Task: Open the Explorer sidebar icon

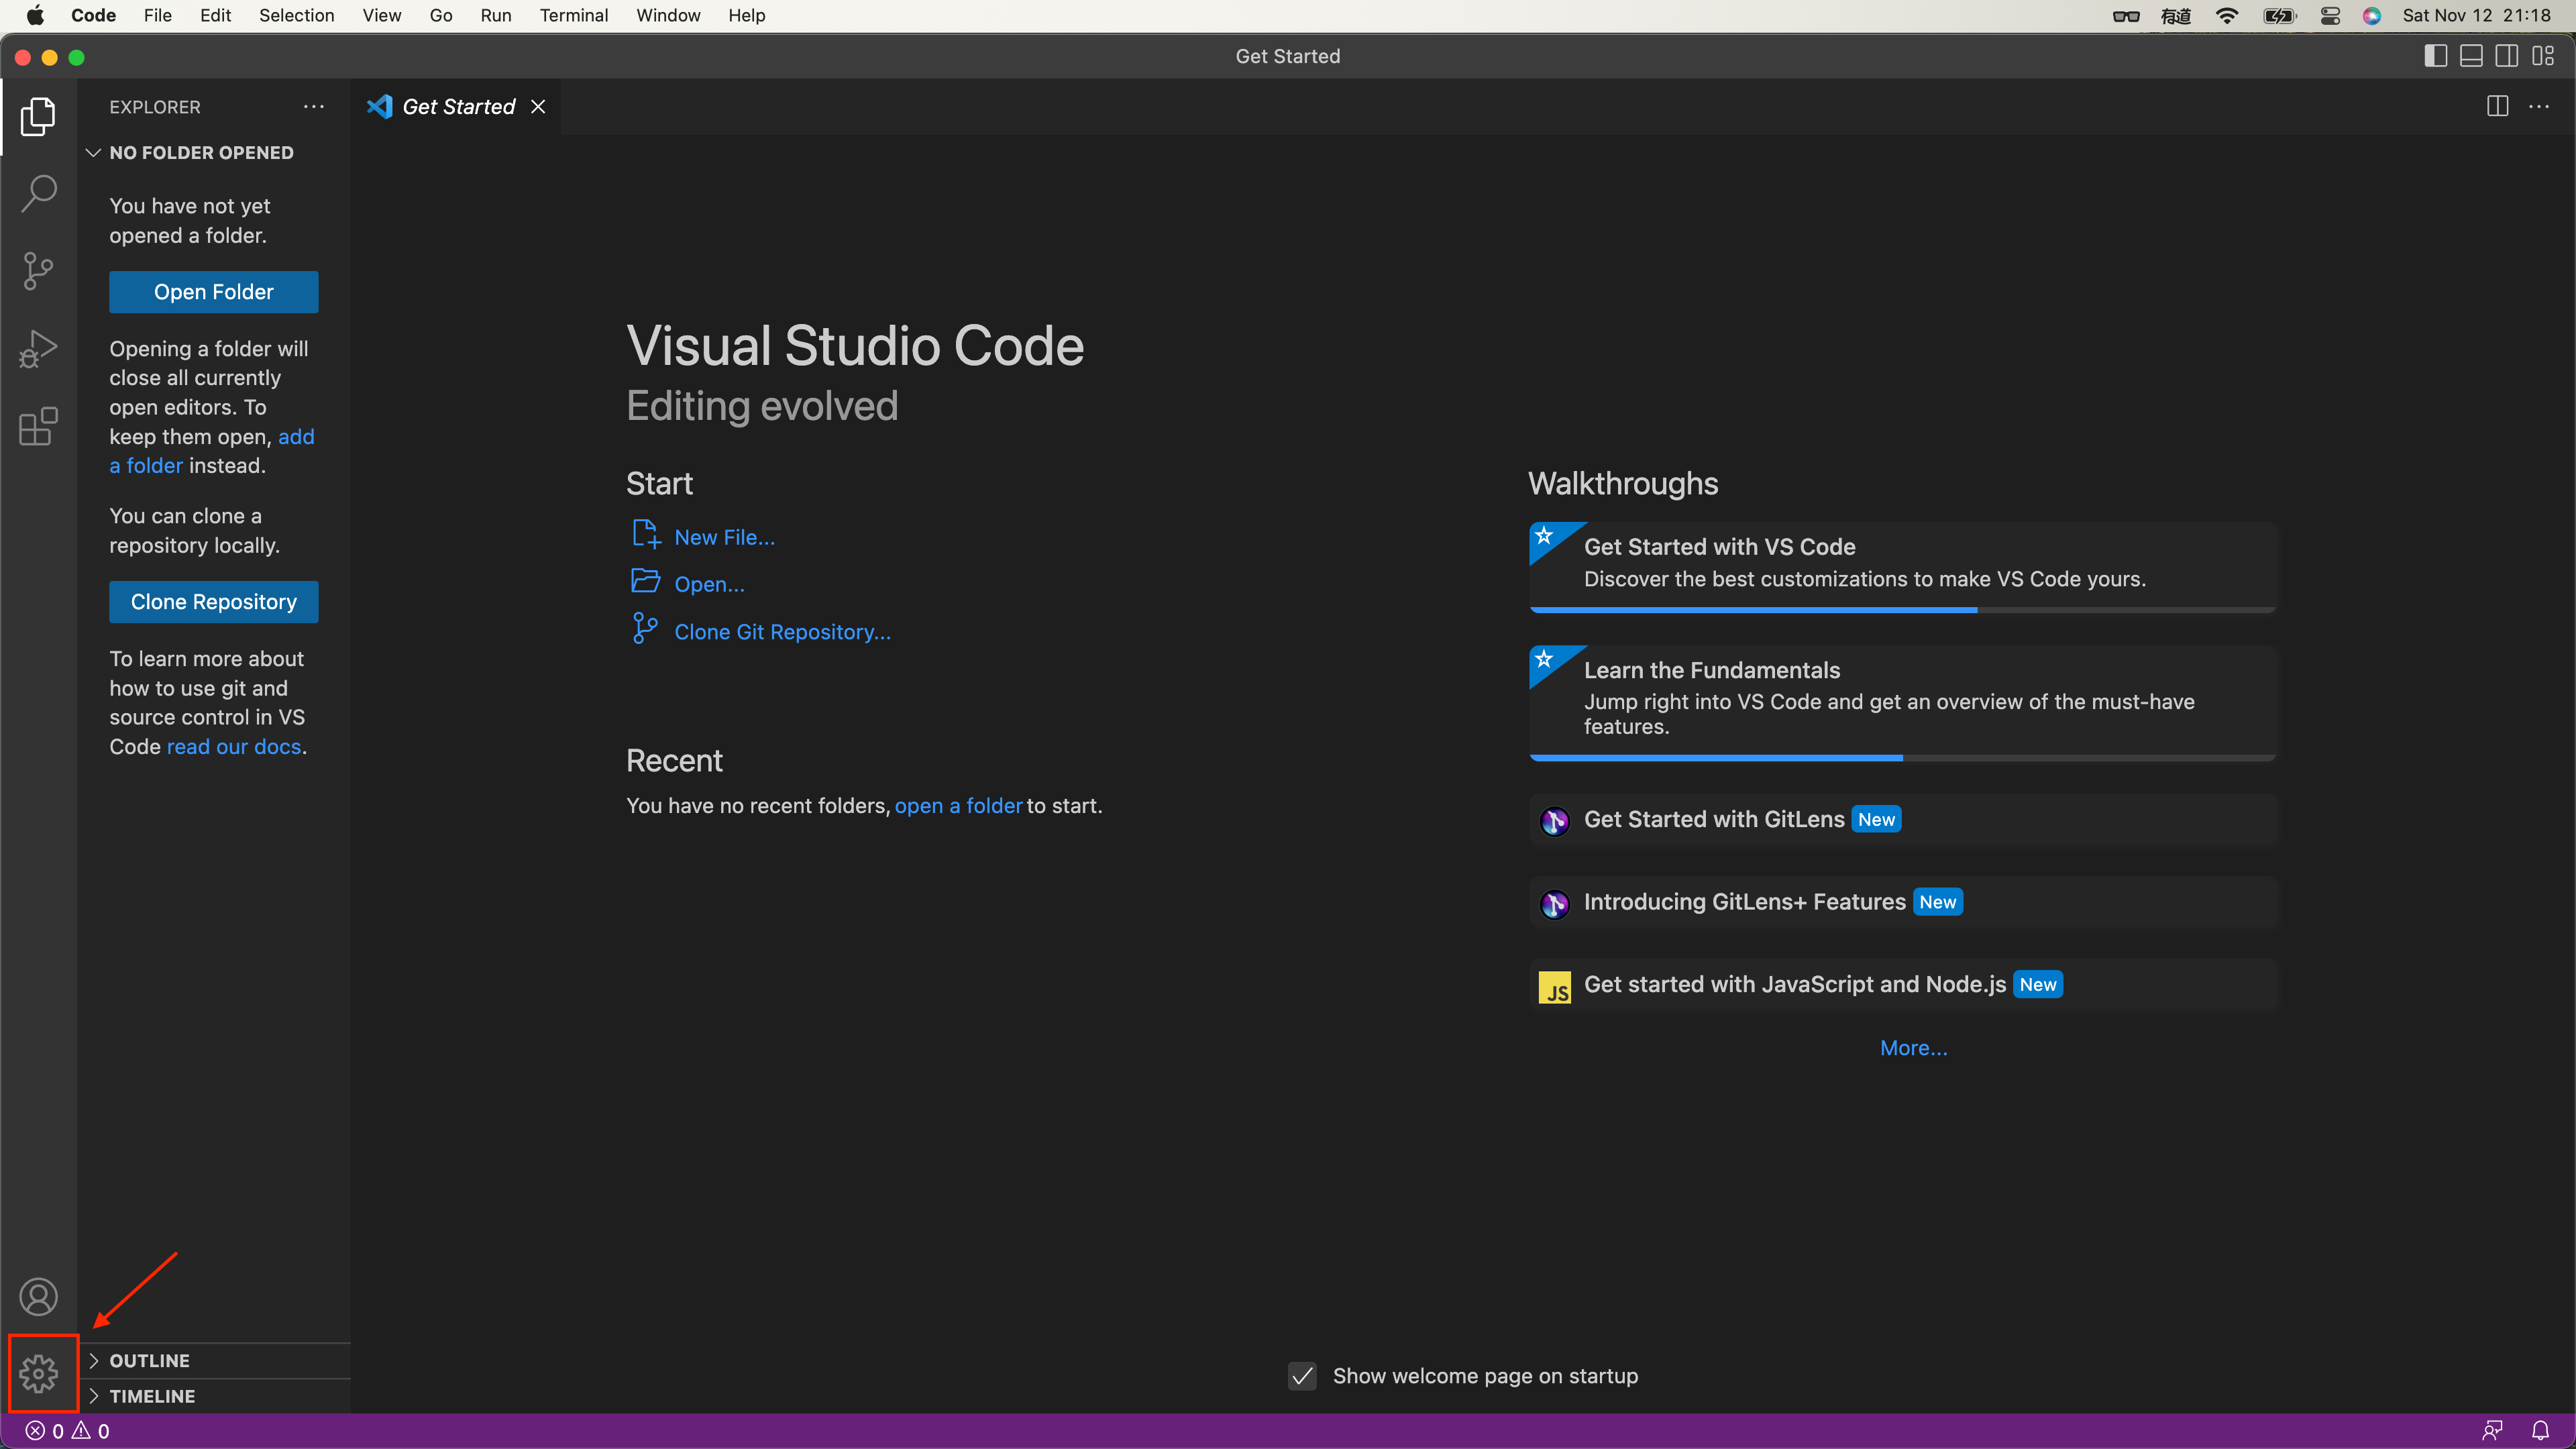Action: coord(38,117)
